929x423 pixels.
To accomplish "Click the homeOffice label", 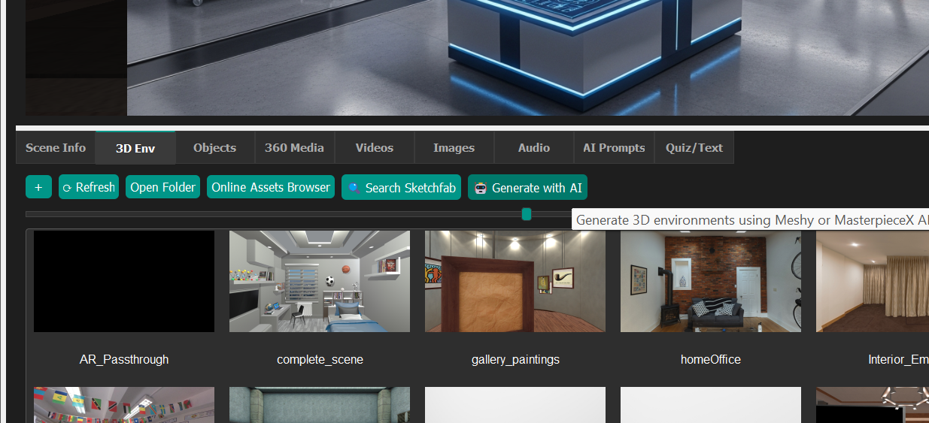I will [711, 360].
